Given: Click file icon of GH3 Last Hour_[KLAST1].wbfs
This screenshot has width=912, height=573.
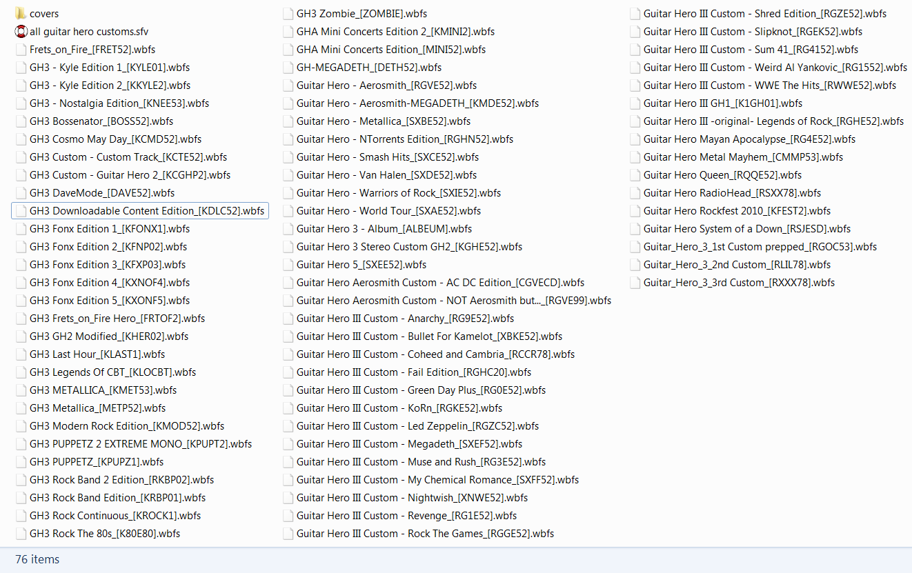Looking at the screenshot, I should pyautogui.click(x=21, y=354).
